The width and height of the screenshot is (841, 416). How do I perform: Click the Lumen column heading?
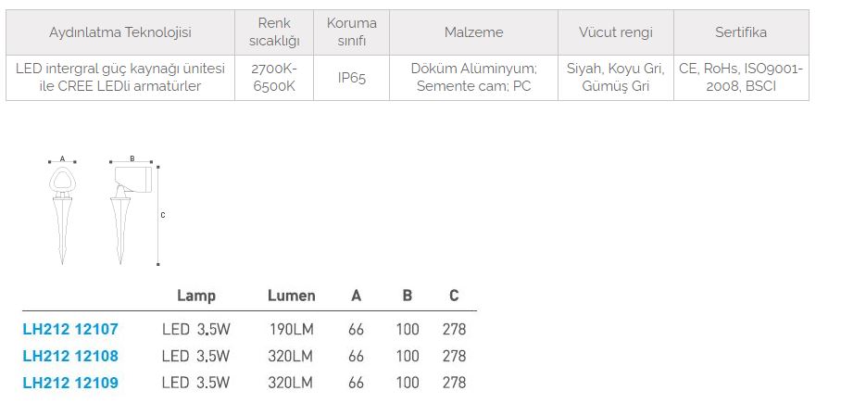(291, 296)
